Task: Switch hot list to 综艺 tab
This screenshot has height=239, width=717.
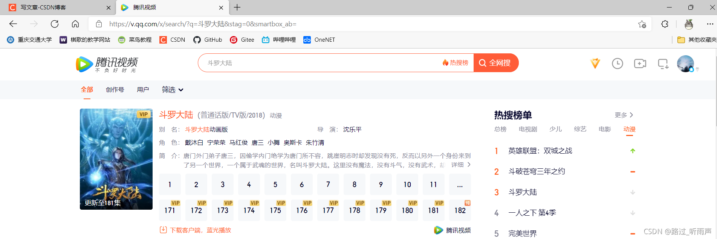Action: pos(580,129)
